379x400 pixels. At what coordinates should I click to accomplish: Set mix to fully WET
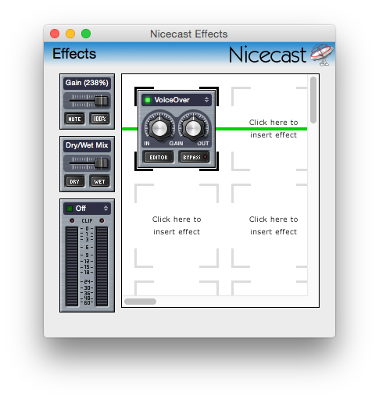coord(100,181)
